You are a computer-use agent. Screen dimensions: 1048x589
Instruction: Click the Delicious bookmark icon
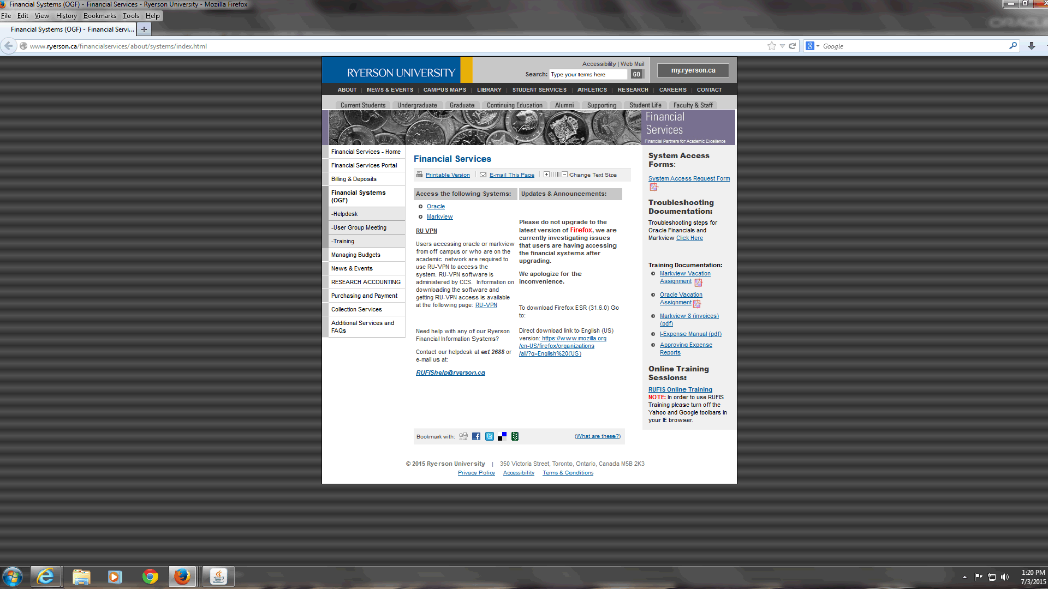(502, 436)
